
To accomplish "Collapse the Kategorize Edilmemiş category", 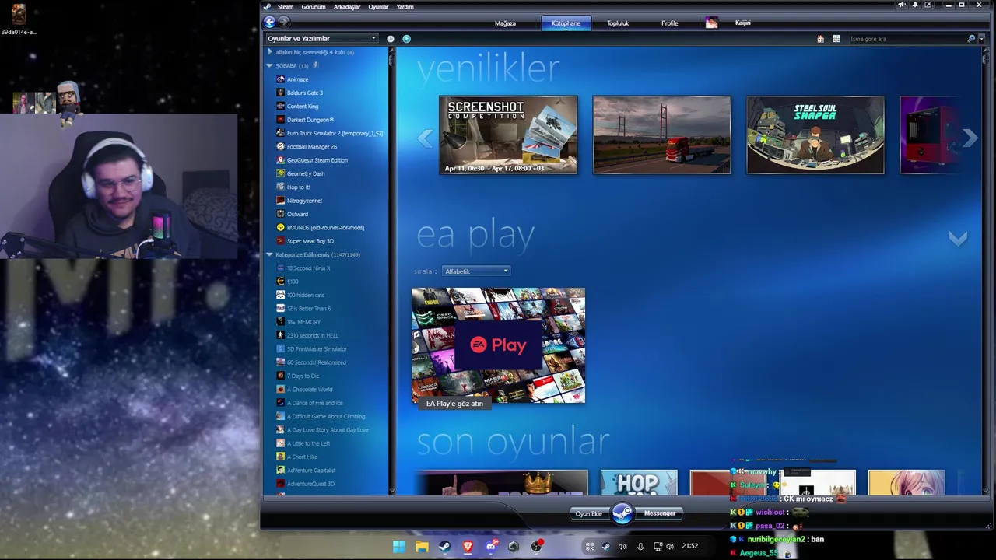I will point(269,255).
